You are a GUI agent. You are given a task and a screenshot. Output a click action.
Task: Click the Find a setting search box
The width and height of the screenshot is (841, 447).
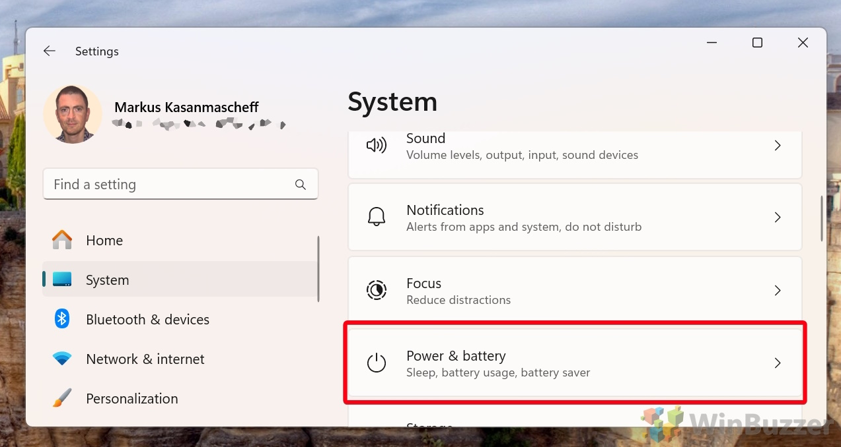pyautogui.click(x=180, y=184)
